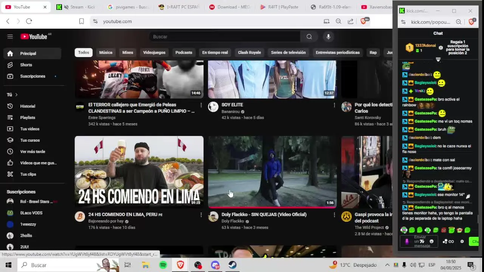Open the notification center on the taskbar
Screen dimensions: 484x272
tap(471, 265)
